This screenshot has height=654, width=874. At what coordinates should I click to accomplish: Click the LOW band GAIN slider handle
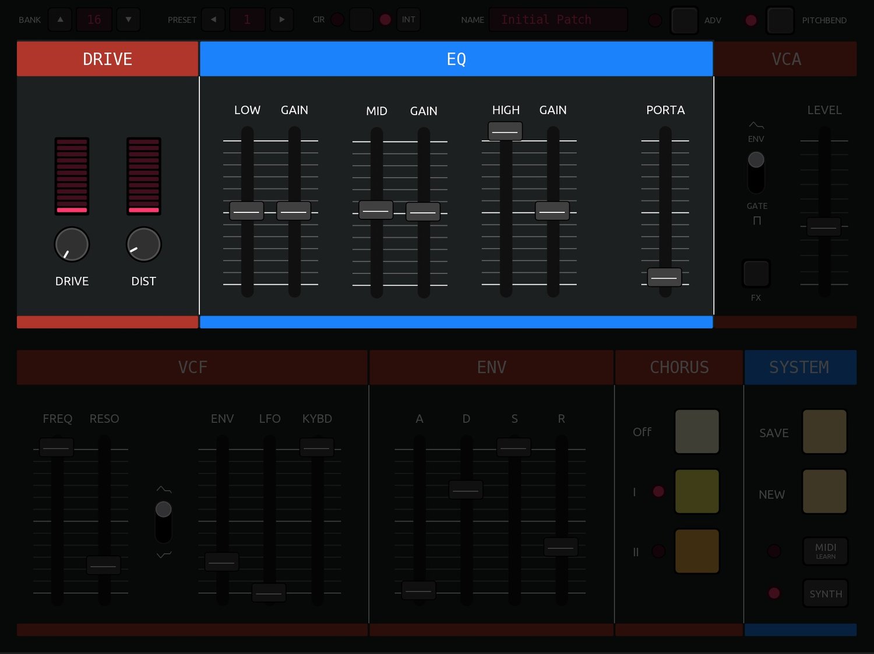click(x=294, y=211)
